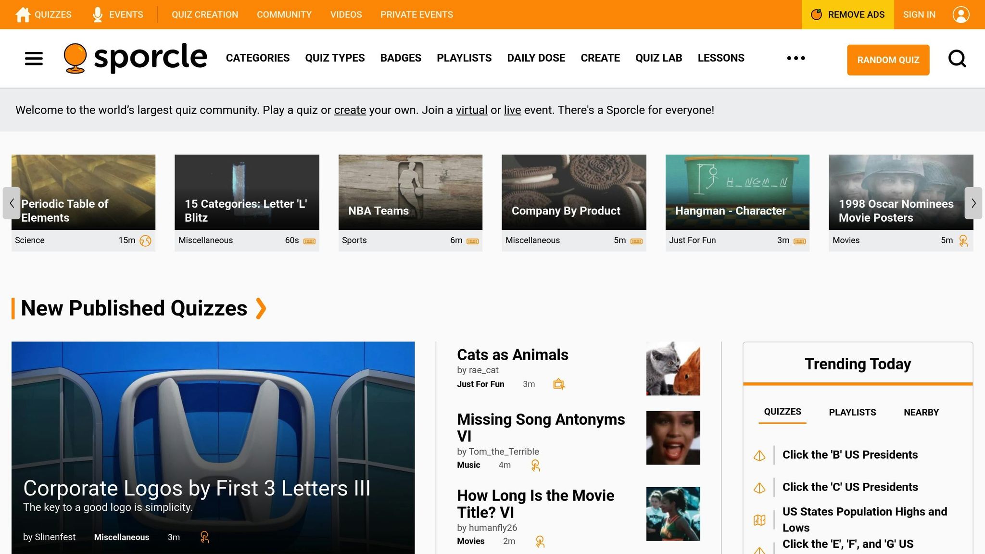Open trending quiz US States Population Highs and Lows
The image size is (985, 554).
865,519
